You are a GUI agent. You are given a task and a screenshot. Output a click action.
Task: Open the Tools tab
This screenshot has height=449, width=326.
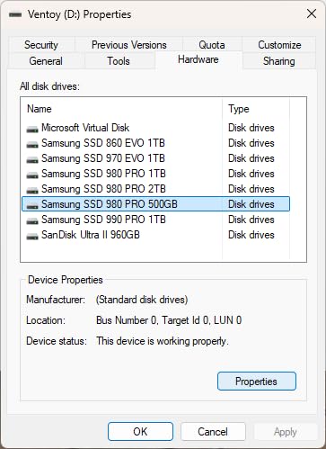click(x=119, y=61)
